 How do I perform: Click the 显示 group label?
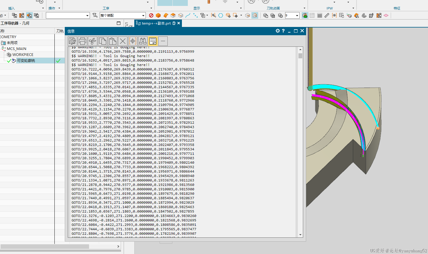pyautogui.click(x=197, y=8)
